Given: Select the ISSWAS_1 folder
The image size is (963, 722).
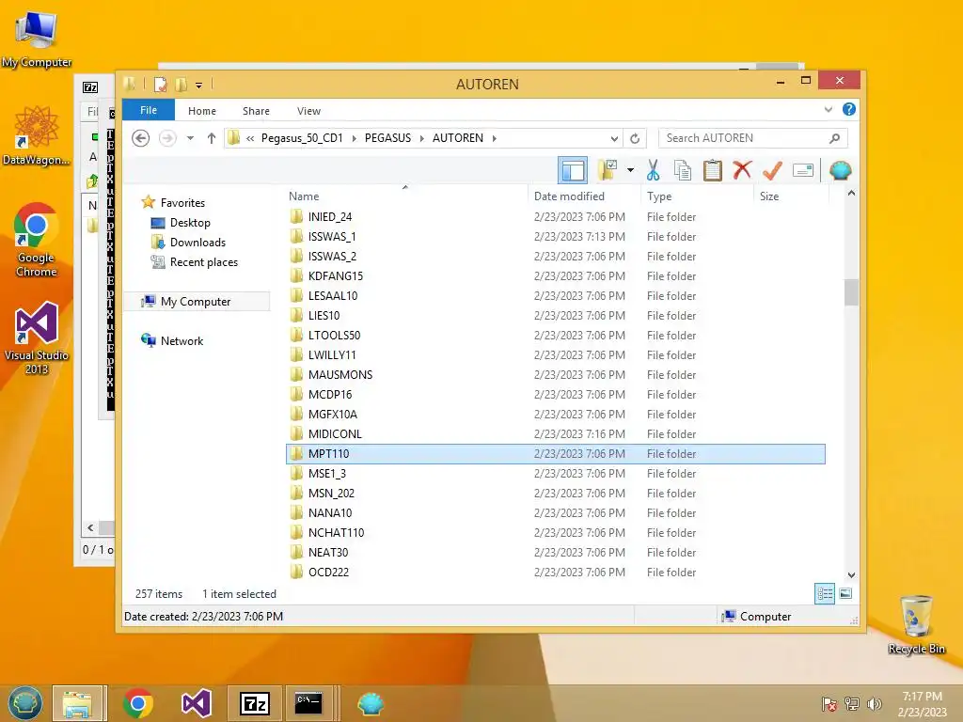Looking at the screenshot, I should click(332, 236).
